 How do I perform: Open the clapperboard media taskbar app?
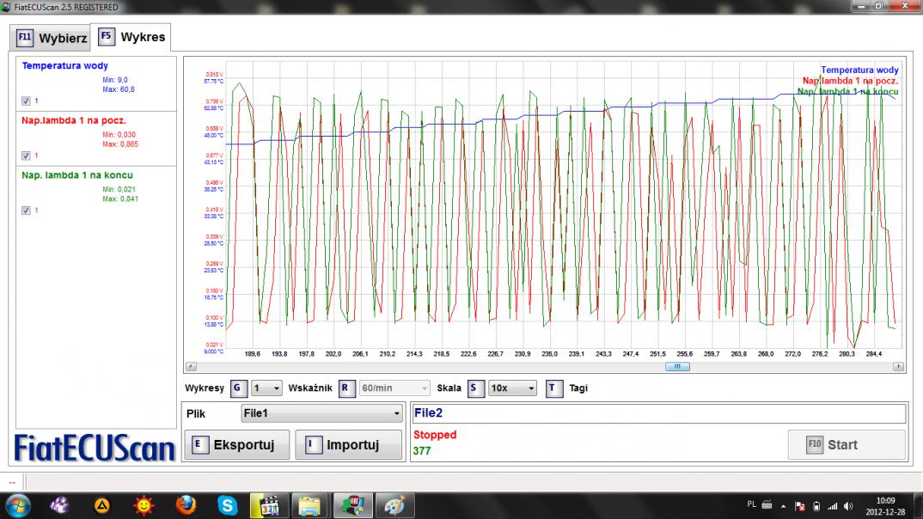coord(269,505)
